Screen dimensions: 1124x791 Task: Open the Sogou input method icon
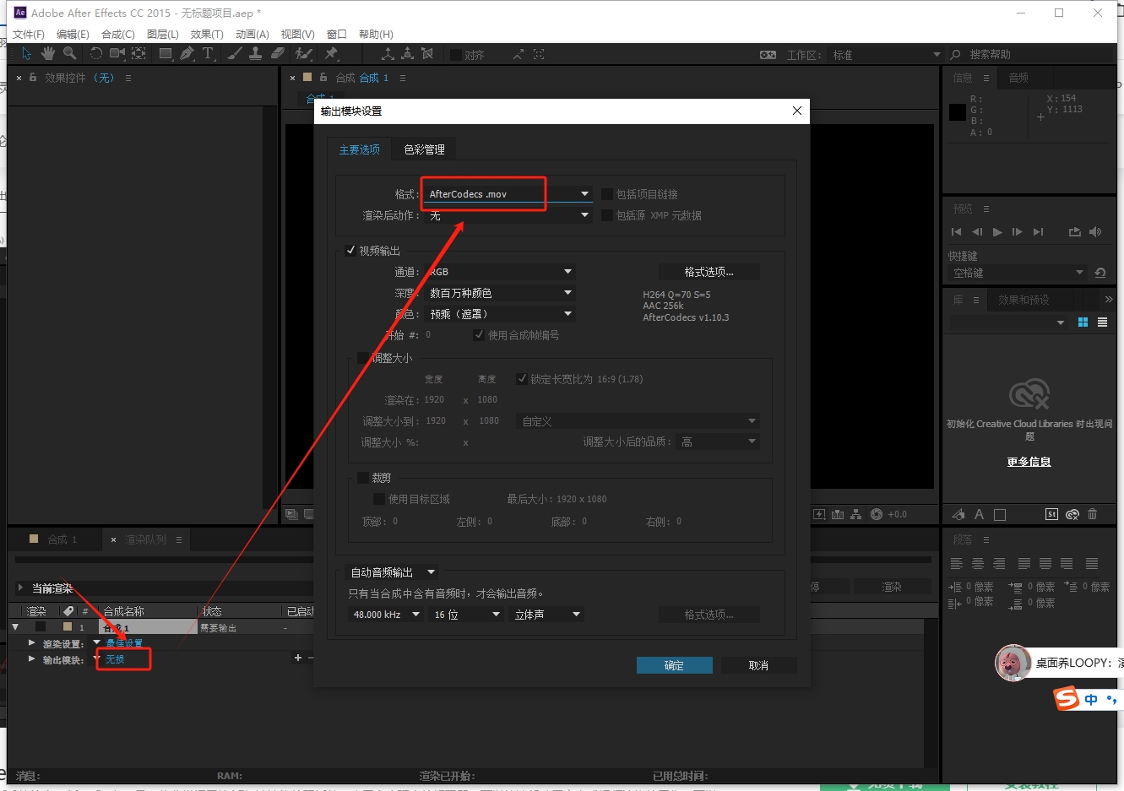click(1067, 698)
